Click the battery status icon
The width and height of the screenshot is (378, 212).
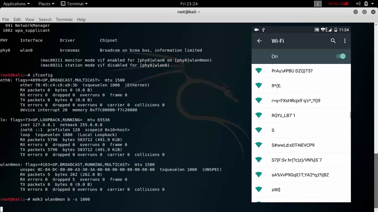coord(366,4)
